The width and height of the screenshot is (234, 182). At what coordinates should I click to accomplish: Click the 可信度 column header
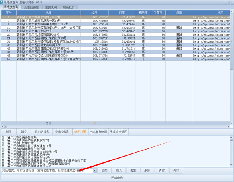(x=158, y=13)
